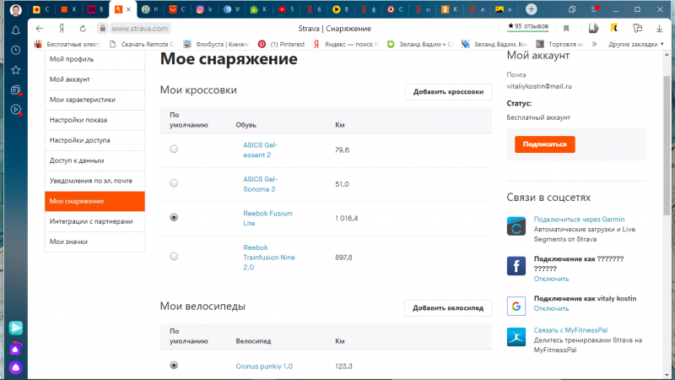675x380 pixels.
Task: Switch to the YouTube browser tab
Action: [287, 9]
